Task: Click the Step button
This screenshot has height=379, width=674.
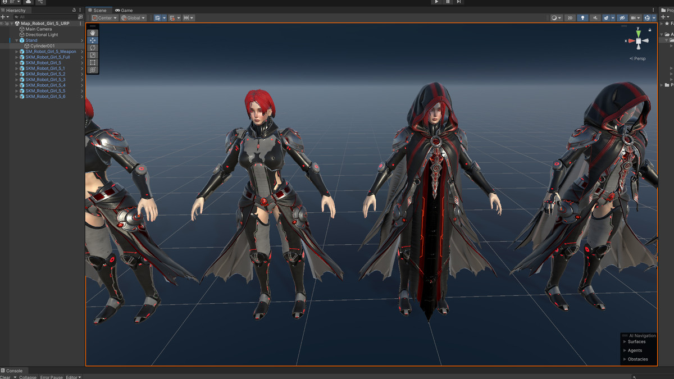Action: tap(459, 2)
